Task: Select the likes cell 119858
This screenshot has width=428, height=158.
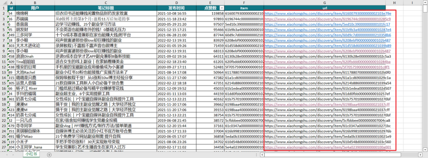Action: tap(210, 13)
